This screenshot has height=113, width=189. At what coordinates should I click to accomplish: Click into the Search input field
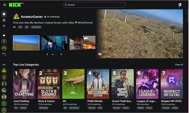[95, 5]
